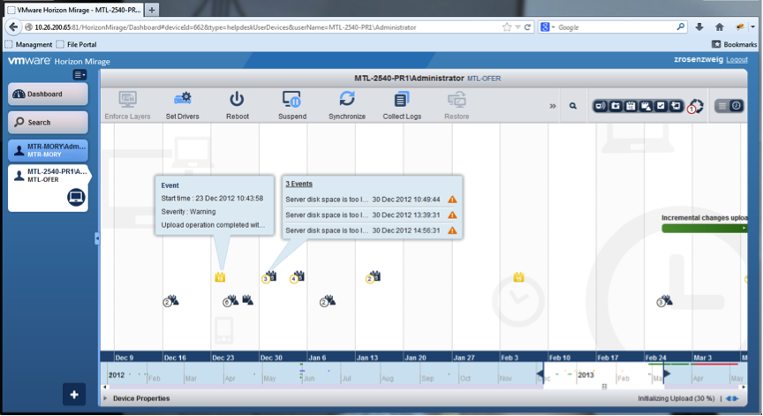Click warning triangle for 10:49:44 event
763x416 pixels.
[452, 200]
